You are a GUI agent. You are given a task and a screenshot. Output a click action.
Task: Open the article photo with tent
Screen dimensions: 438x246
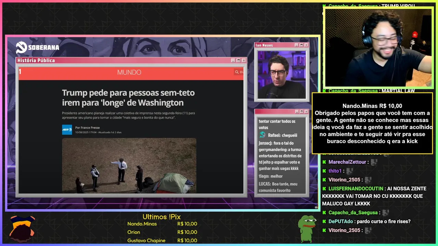point(129,165)
